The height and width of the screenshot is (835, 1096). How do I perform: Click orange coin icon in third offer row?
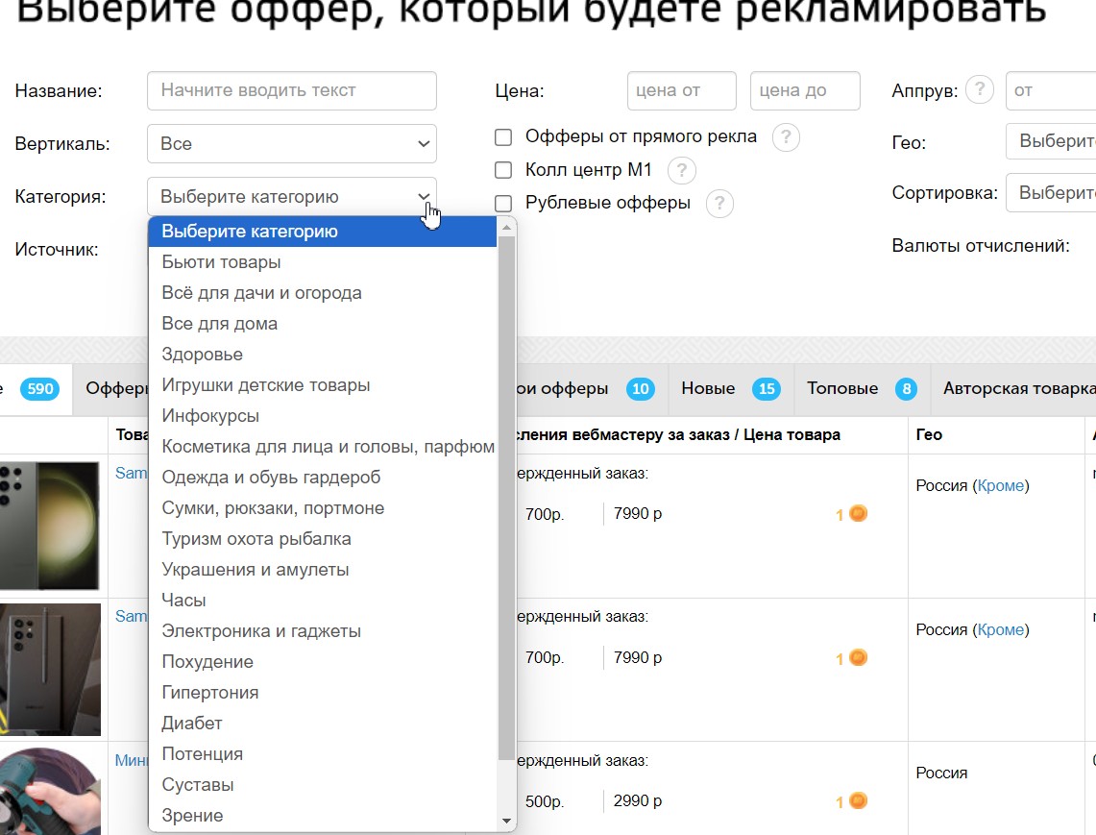(x=858, y=801)
